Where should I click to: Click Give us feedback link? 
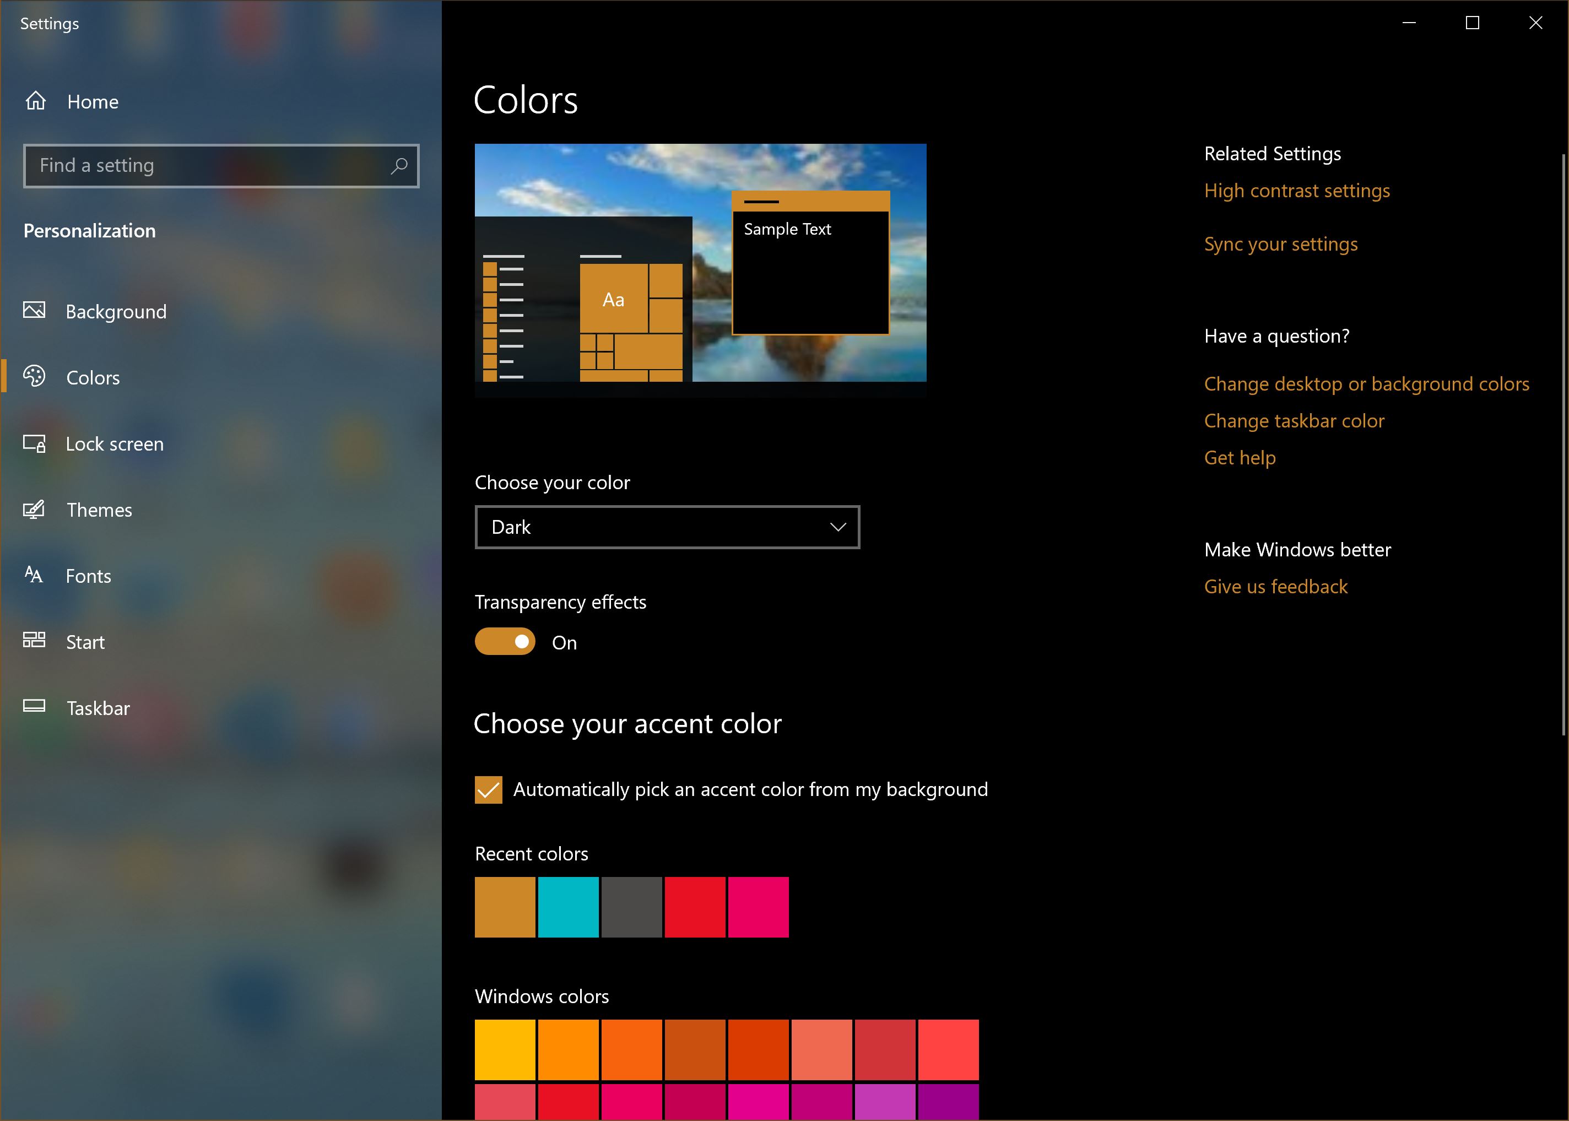tap(1275, 587)
